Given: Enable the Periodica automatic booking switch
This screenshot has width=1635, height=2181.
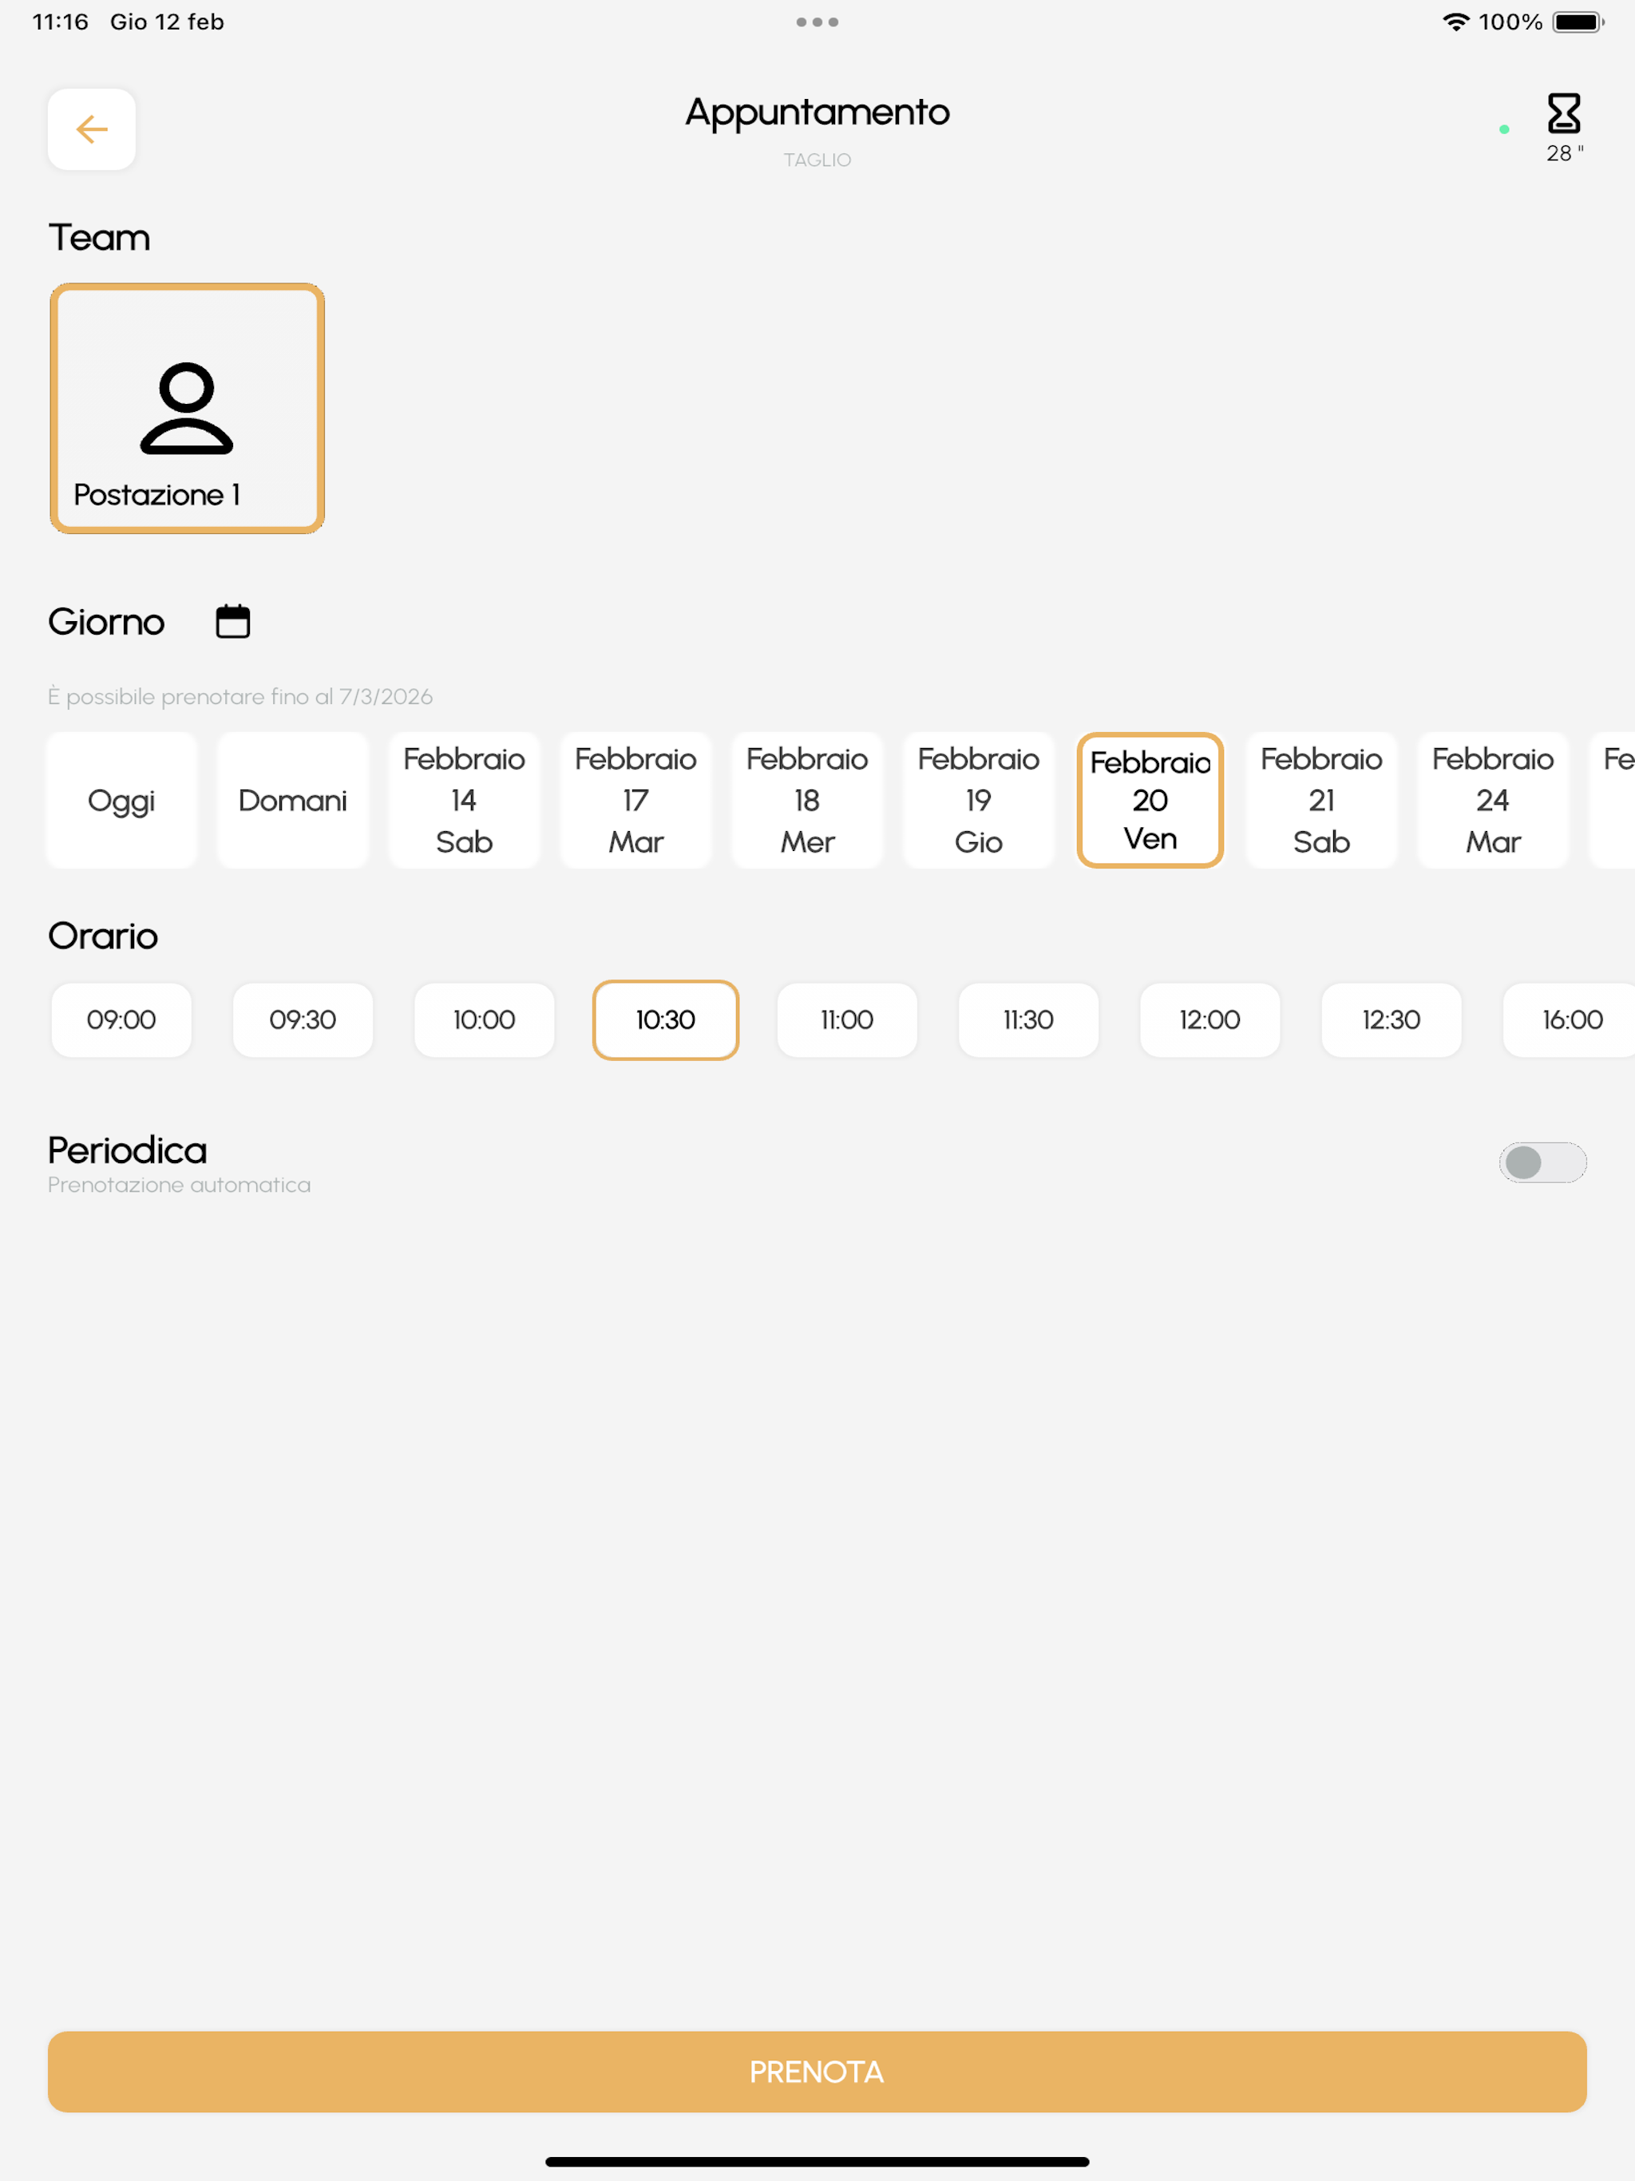Looking at the screenshot, I should click(1542, 1162).
